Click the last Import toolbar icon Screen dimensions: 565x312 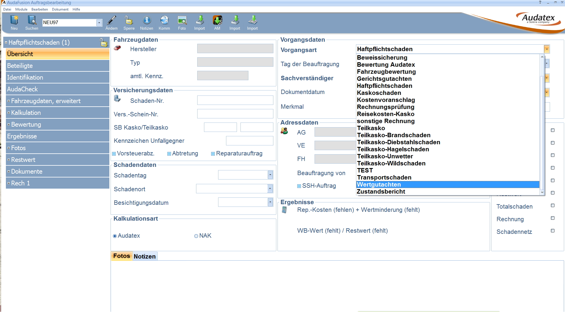tap(253, 20)
